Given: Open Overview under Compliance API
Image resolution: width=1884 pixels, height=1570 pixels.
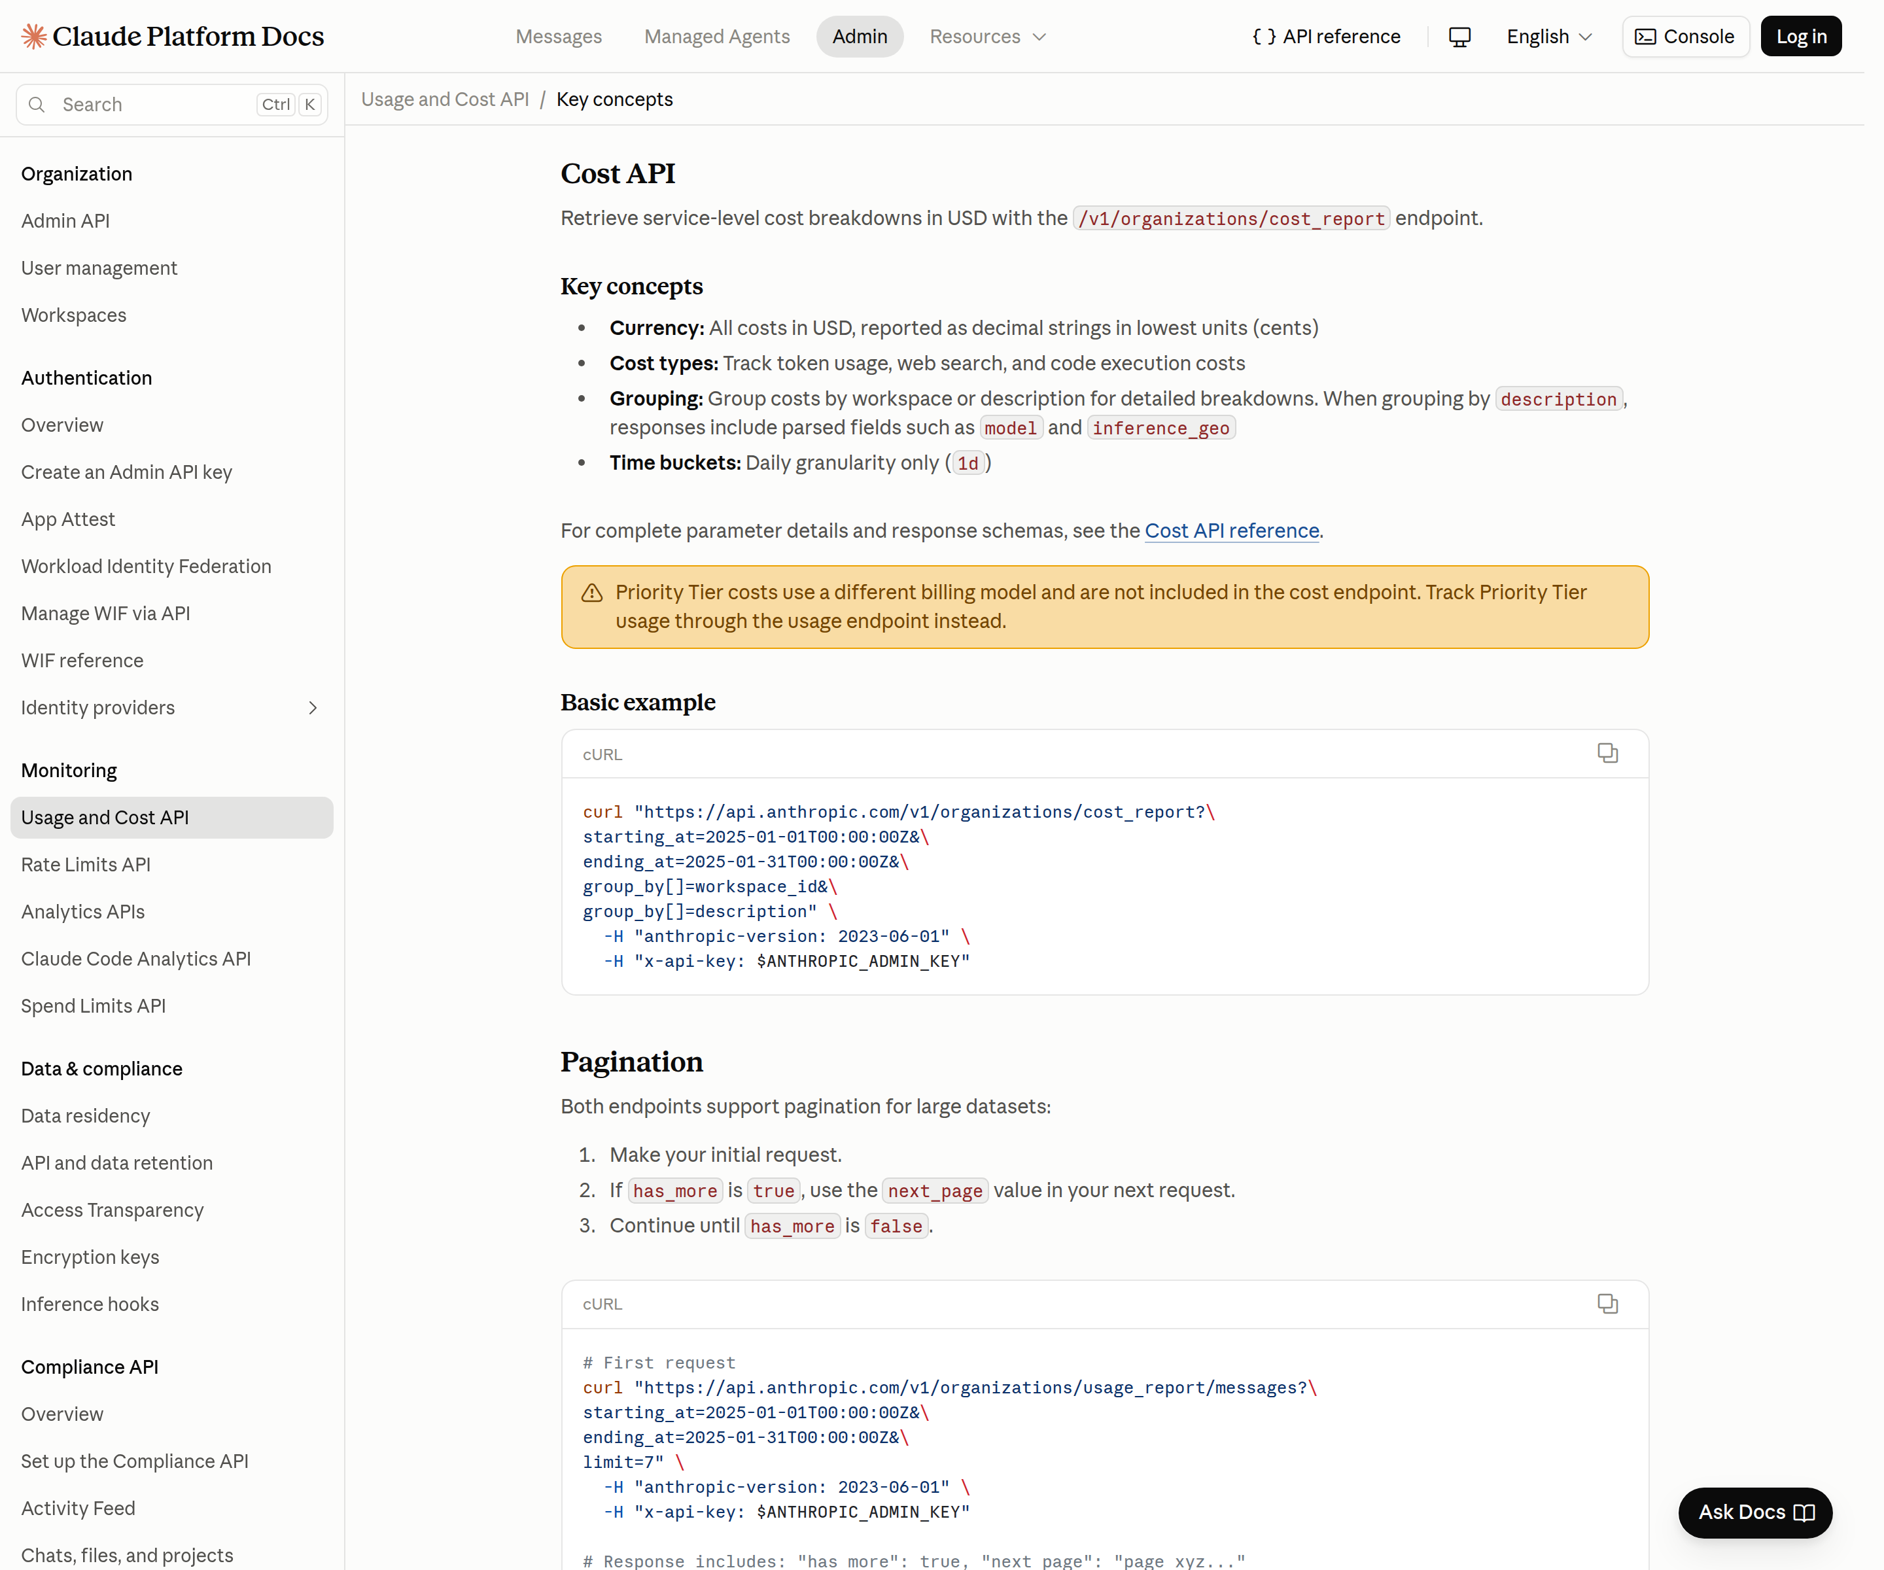Looking at the screenshot, I should point(63,1429).
